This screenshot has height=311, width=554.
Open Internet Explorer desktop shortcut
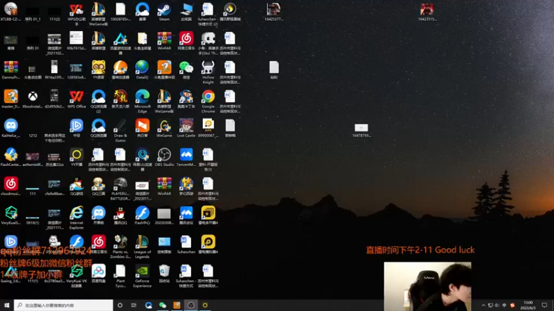point(76,218)
